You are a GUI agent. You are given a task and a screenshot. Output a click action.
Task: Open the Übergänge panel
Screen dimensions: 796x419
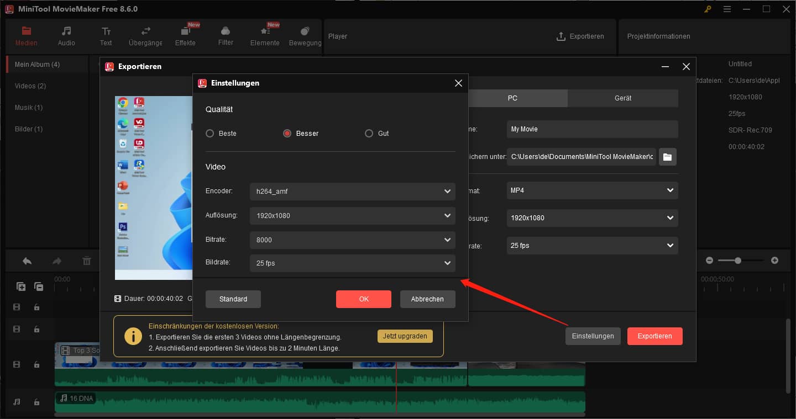[145, 35]
